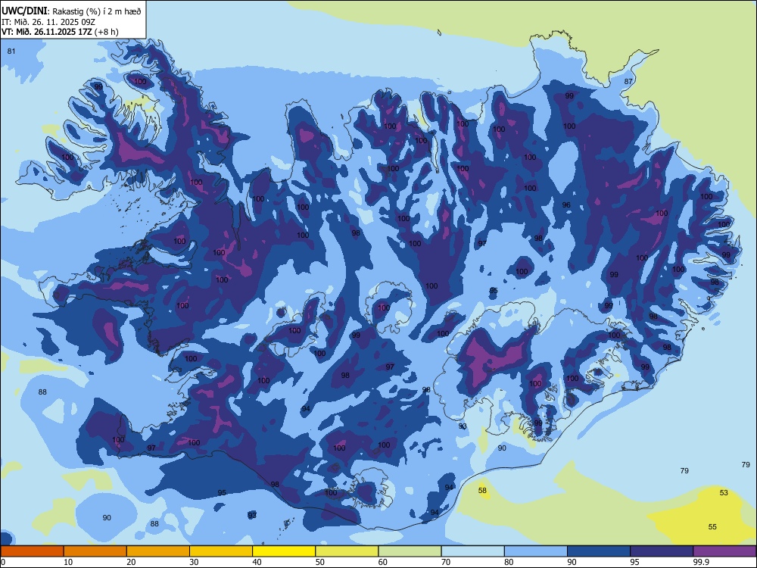Click the humidity value '53' on the map
The width and height of the screenshot is (757, 568).
coord(724,493)
